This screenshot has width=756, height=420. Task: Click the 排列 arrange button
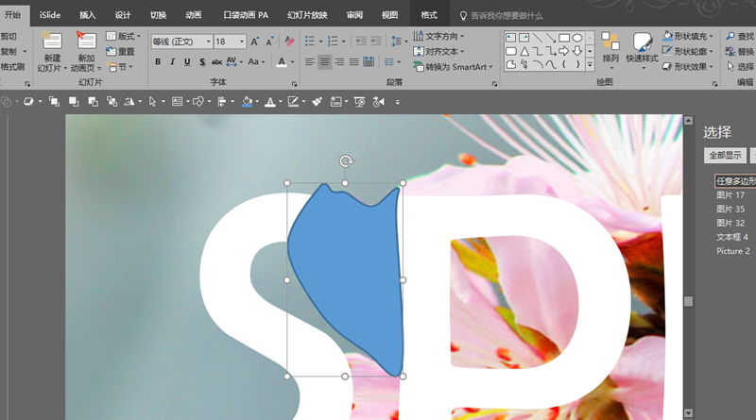tap(610, 51)
